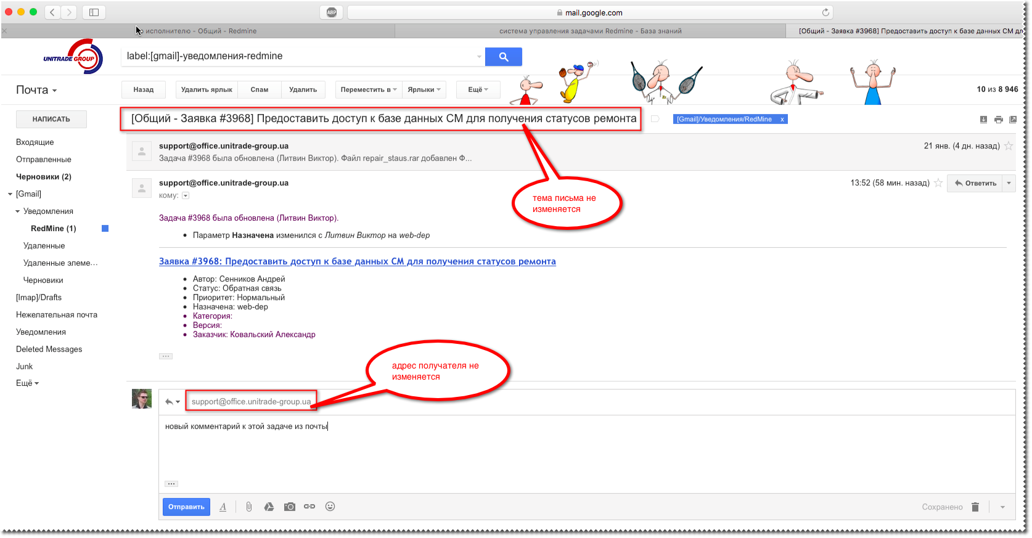Open the Junk folder
This screenshot has height=538, width=1032.
click(24, 367)
